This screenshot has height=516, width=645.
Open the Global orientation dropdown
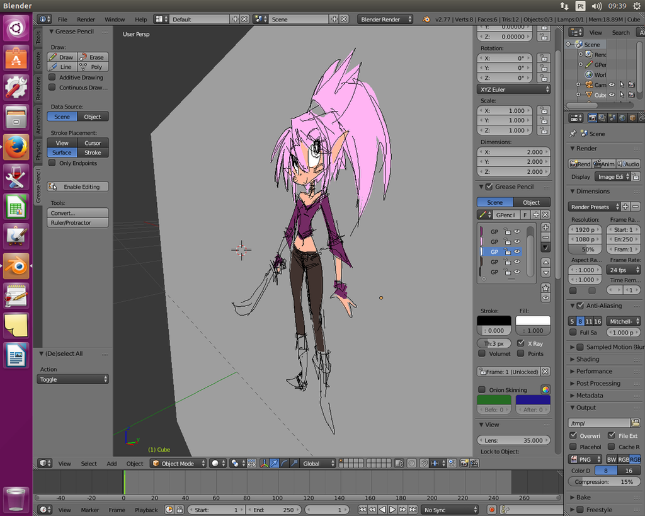pyautogui.click(x=317, y=463)
